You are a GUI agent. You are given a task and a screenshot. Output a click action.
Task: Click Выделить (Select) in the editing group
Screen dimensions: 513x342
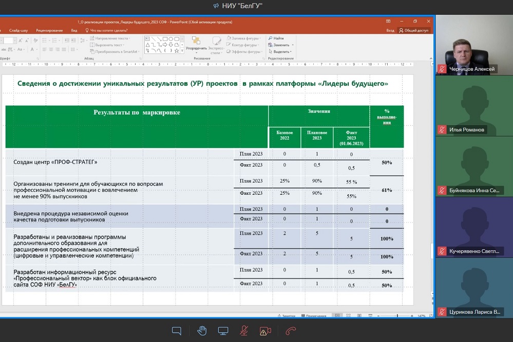pos(280,52)
